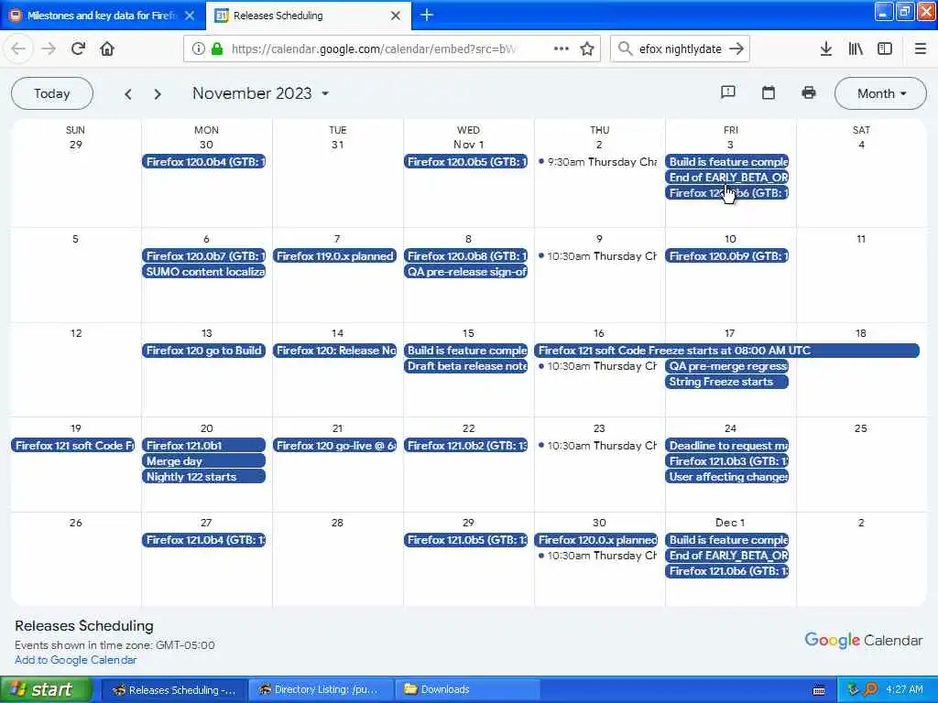938x703 pixels.
Task: Open Build is feature complete on Nov 3
Action: point(726,161)
